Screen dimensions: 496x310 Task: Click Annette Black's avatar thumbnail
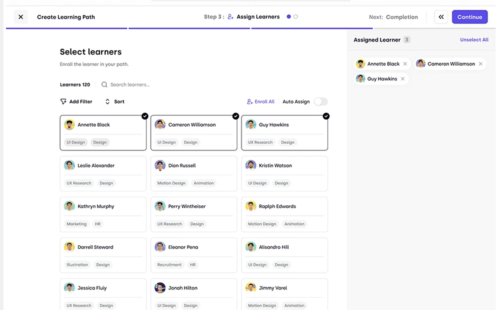(x=69, y=124)
